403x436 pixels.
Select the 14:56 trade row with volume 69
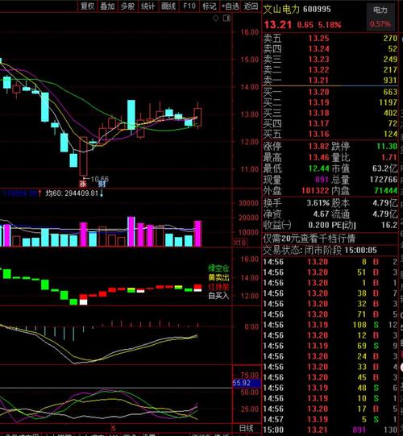[x=330, y=346]
